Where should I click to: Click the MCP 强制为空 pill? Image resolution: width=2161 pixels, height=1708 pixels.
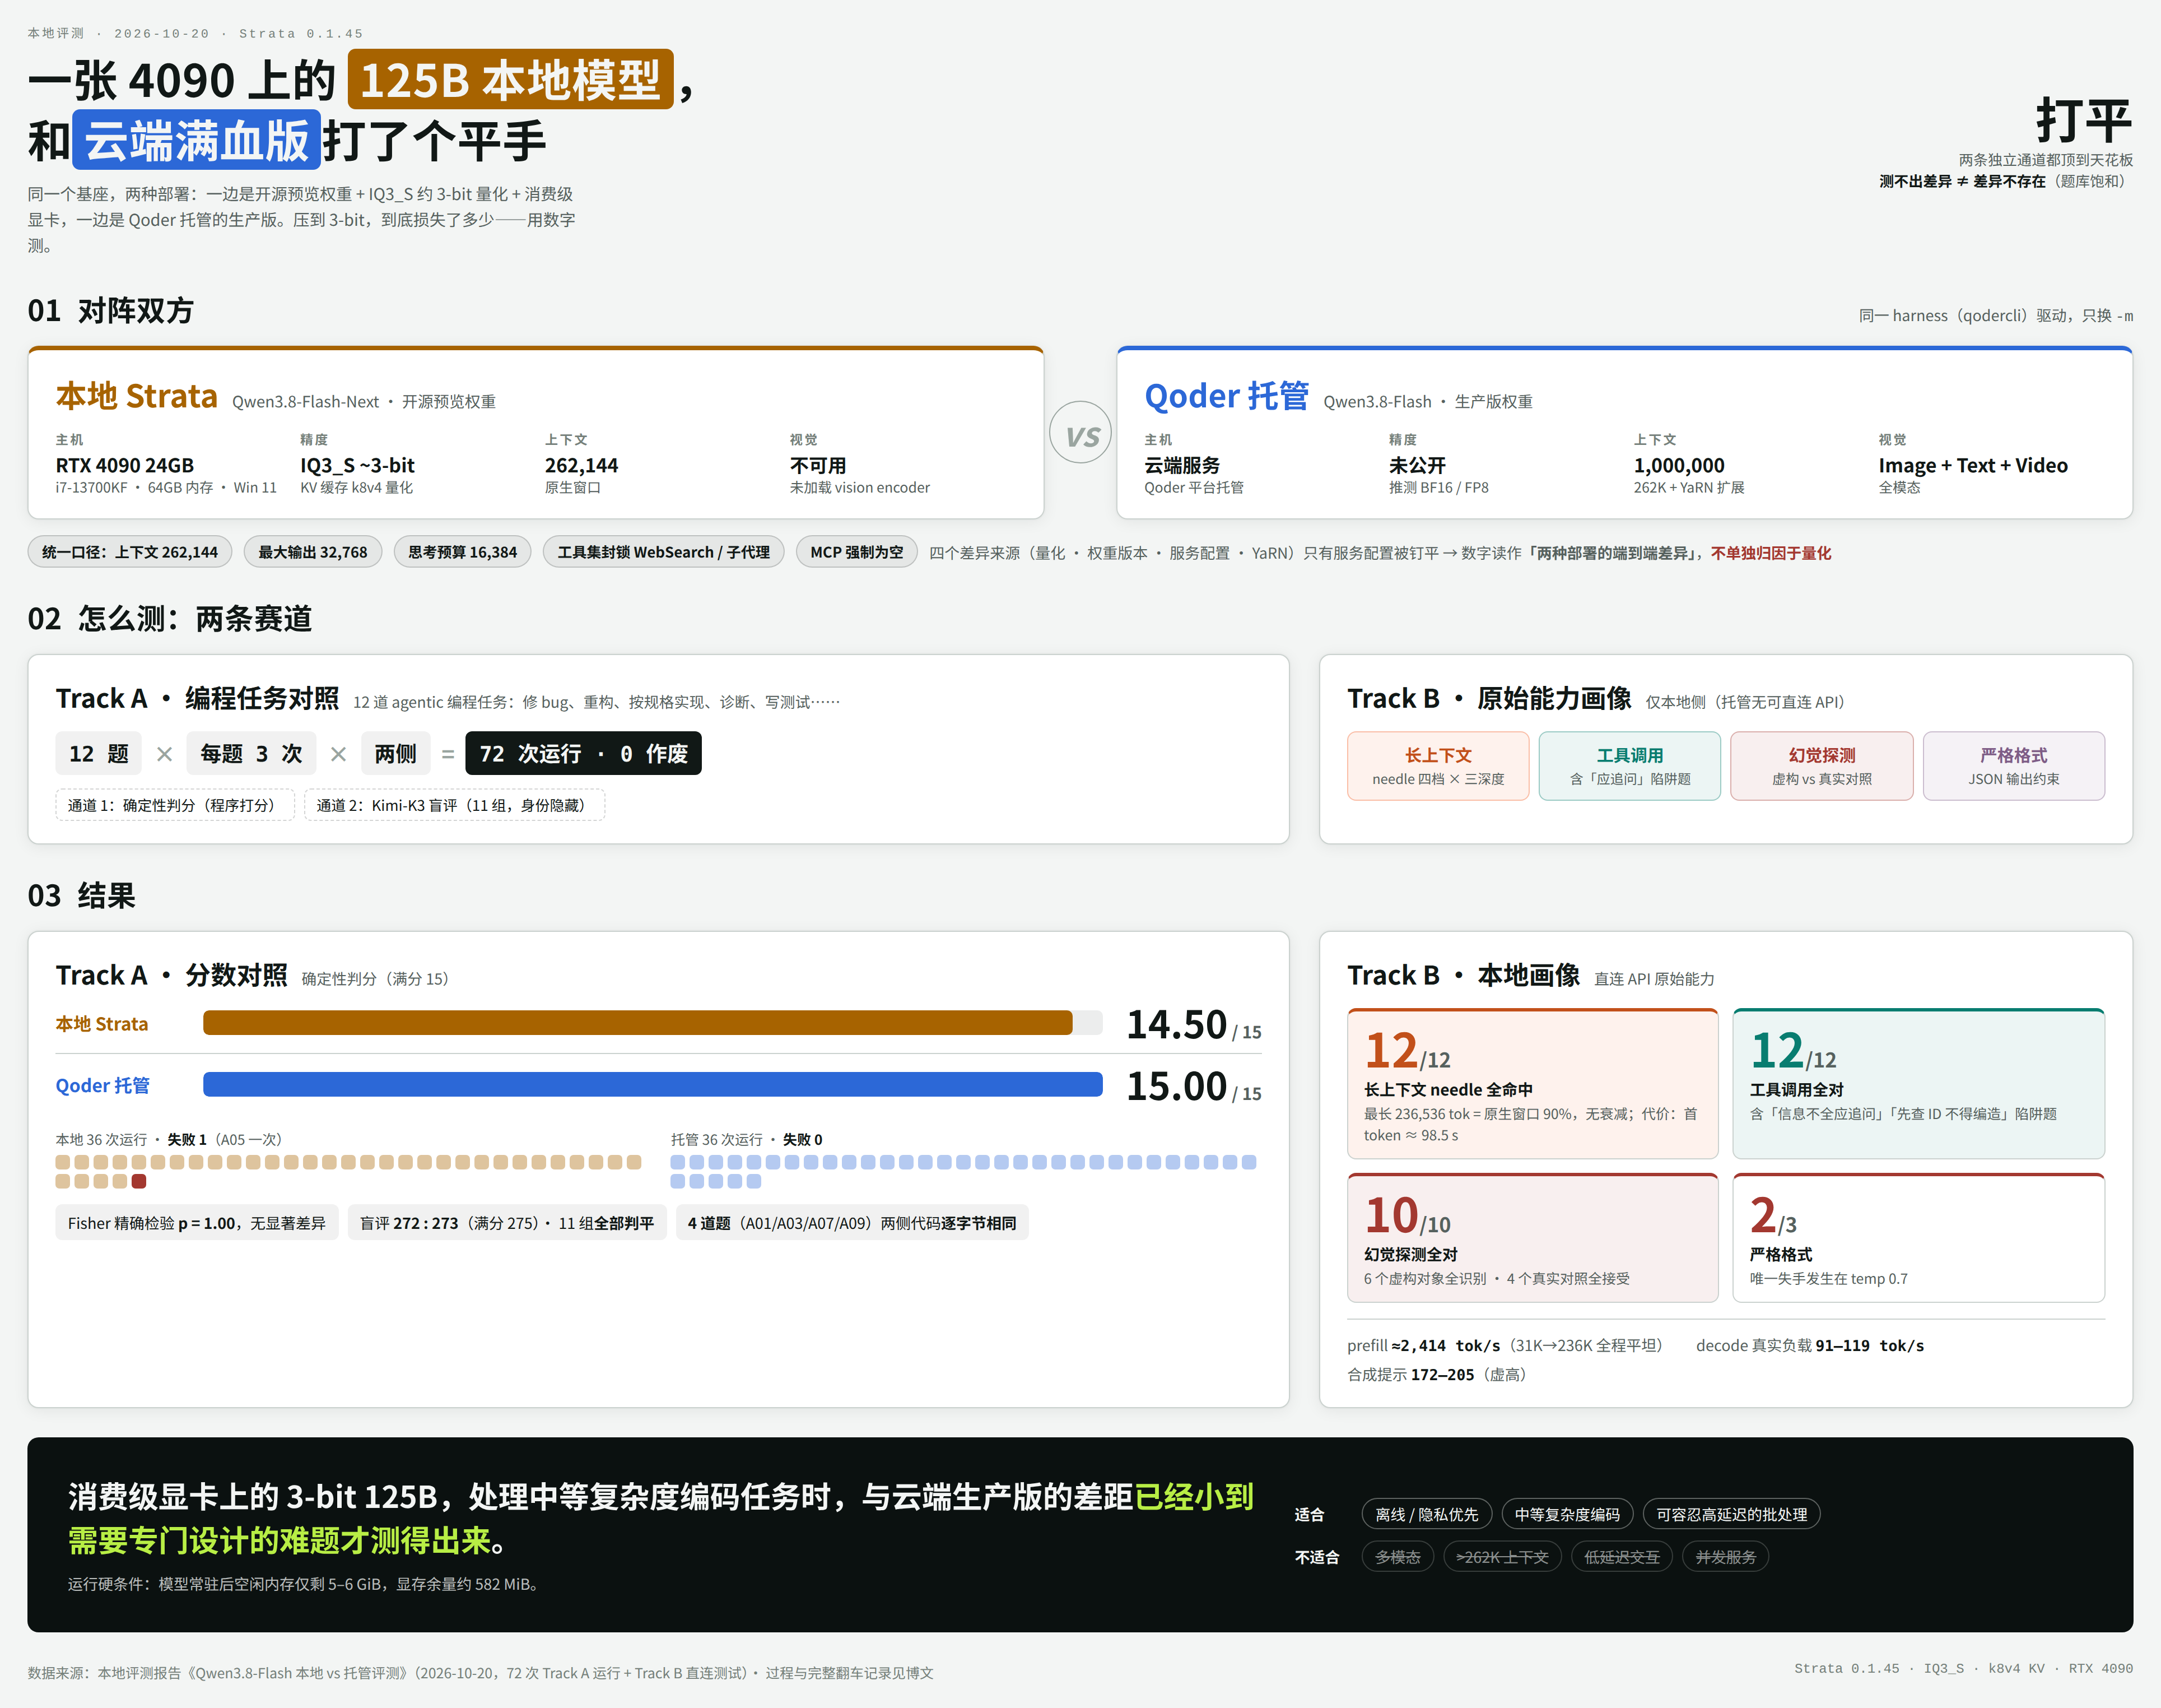tap(856, 552)
